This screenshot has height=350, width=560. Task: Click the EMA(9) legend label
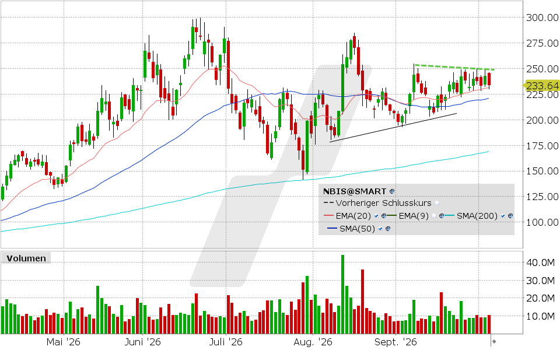pyautogui.click(x=414, y=216)
